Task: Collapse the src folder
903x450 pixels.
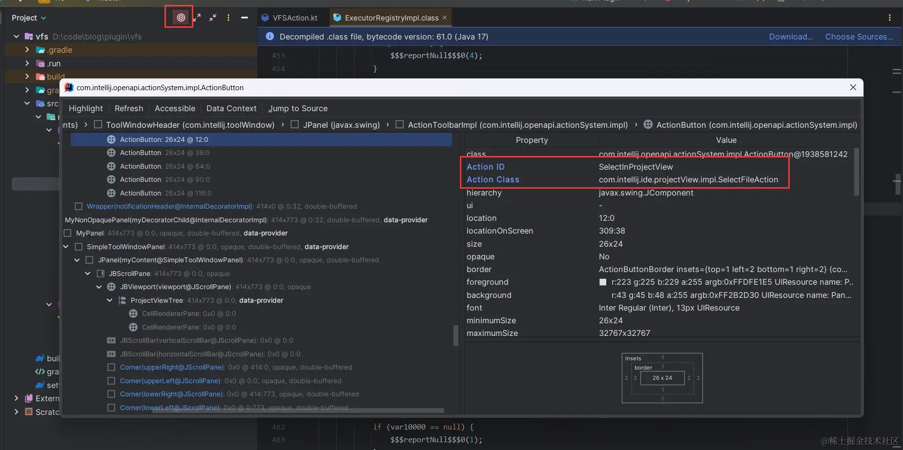Action: pyautogui.click(x=27, y=103)
